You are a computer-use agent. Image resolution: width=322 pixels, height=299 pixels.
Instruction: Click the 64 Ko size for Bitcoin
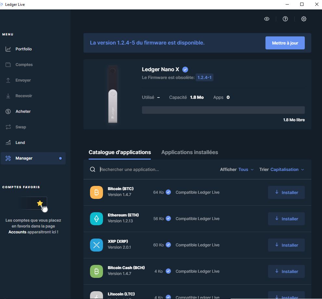[x=158, y=192]
